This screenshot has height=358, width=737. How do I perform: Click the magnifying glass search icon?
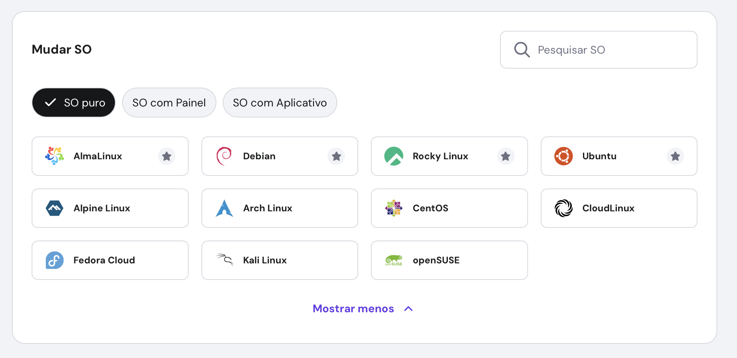(x=521, y=50)
